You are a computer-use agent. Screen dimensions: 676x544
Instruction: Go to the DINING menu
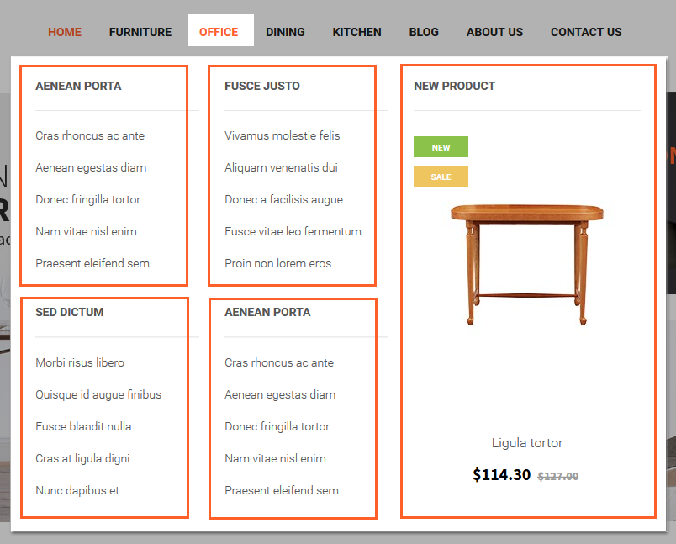(285, 32)
